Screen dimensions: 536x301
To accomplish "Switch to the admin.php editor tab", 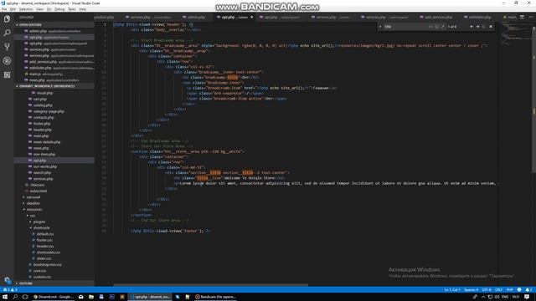I will coord(193,17).
